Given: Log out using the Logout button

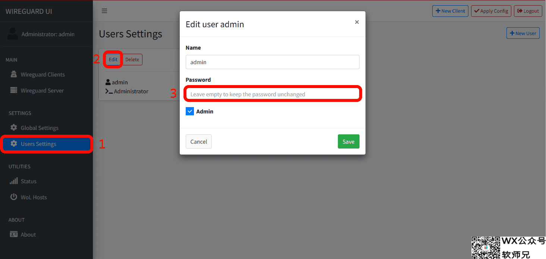Looking at the screenshot, I should [x=528, y=11].
